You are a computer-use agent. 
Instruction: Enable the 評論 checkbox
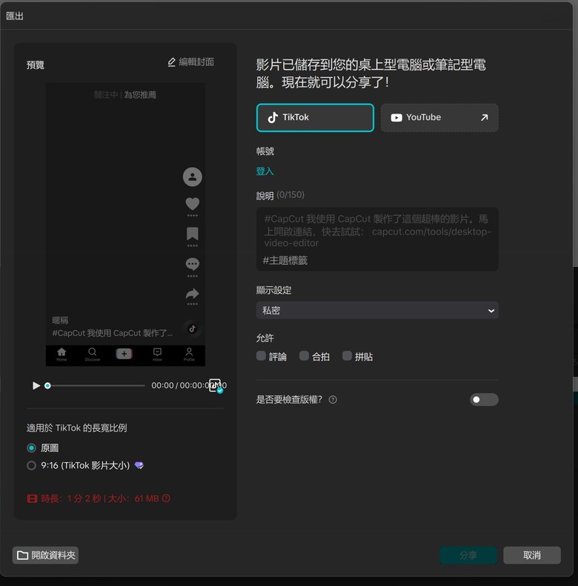click(261, 356)
